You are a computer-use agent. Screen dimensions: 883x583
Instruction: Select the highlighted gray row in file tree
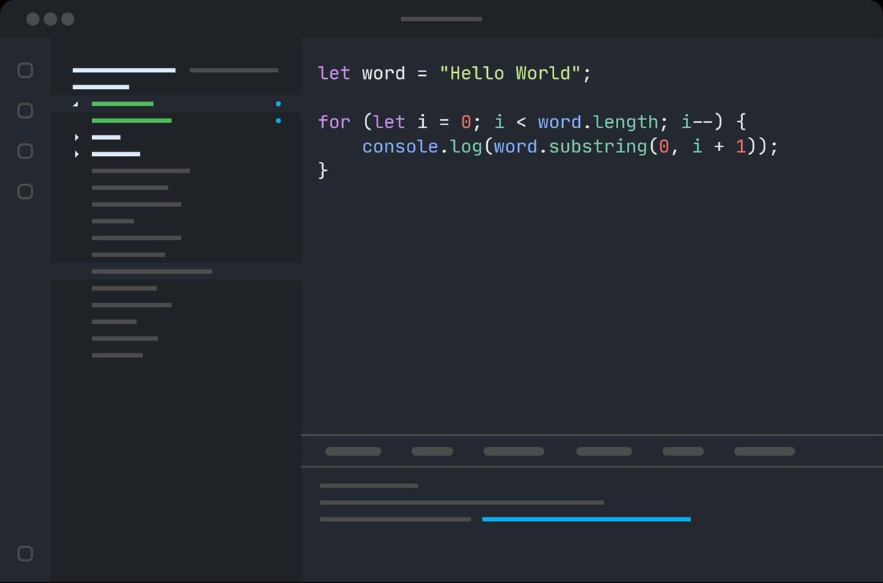tap(175, 272)
